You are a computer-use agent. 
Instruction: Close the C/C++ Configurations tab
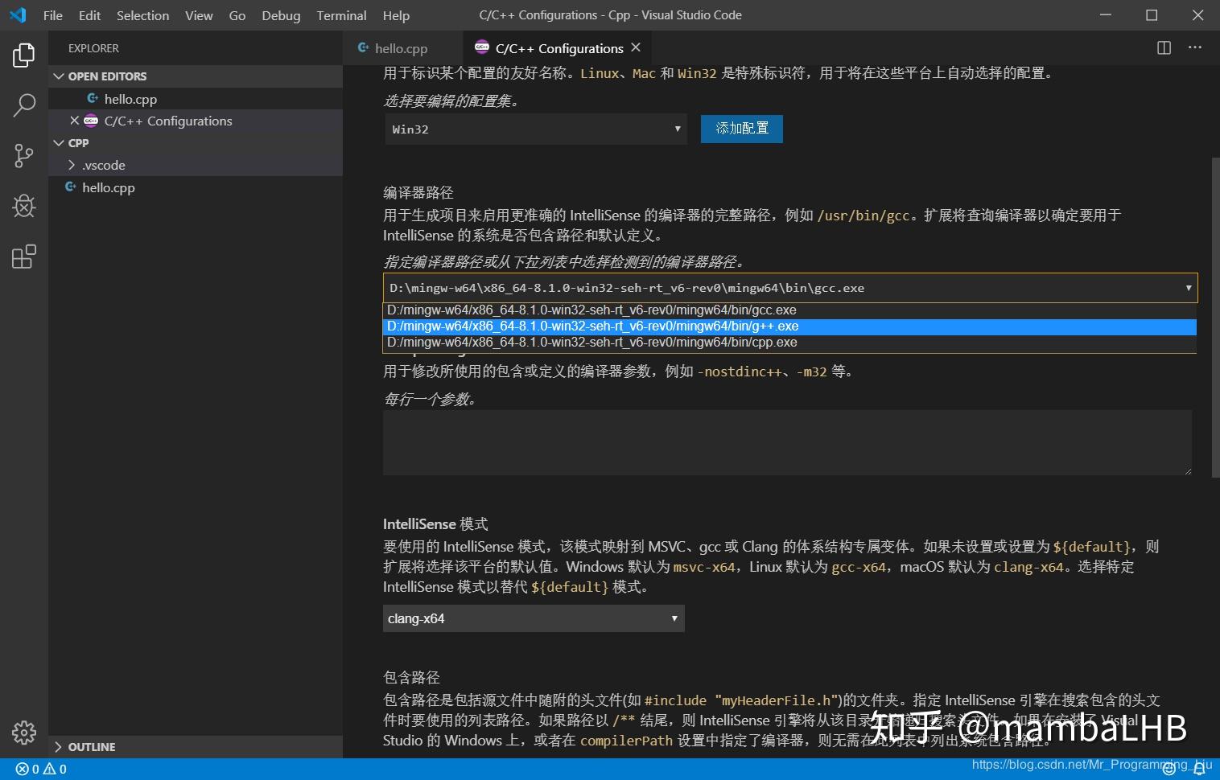(636, 48)
